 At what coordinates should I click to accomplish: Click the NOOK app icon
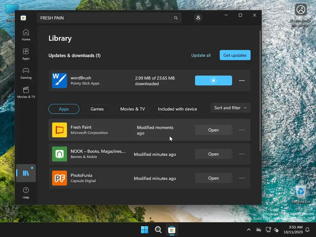point(60,154)
